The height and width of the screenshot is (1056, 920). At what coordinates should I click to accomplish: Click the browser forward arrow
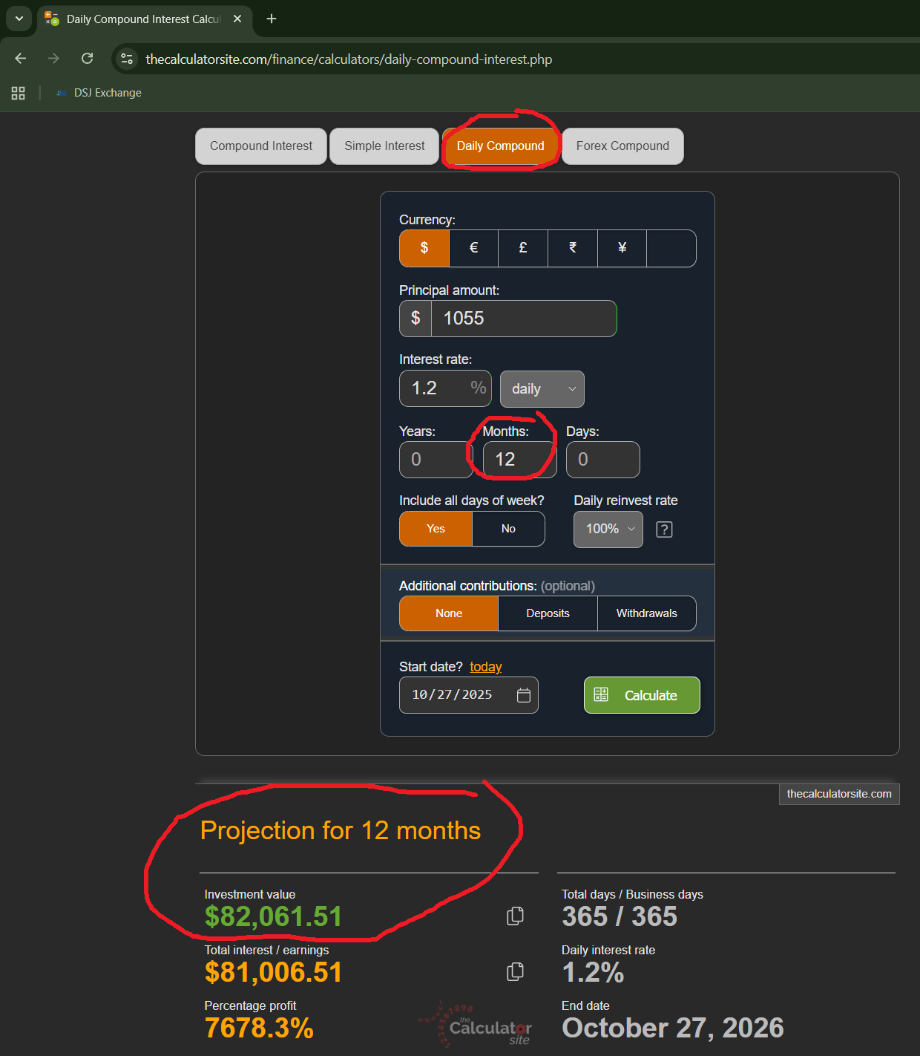tap(53, 59)
